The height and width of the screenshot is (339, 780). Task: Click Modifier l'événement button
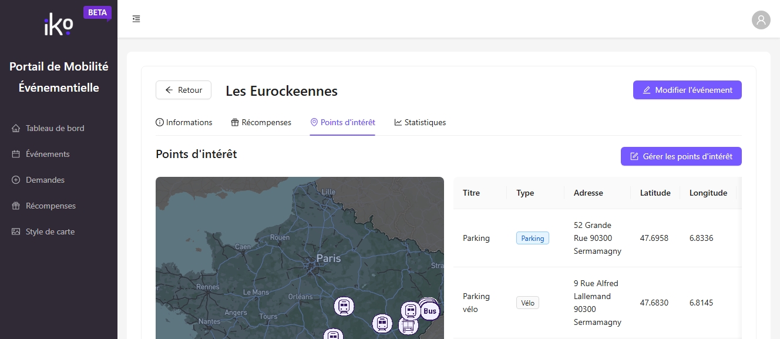coord(687,90)
